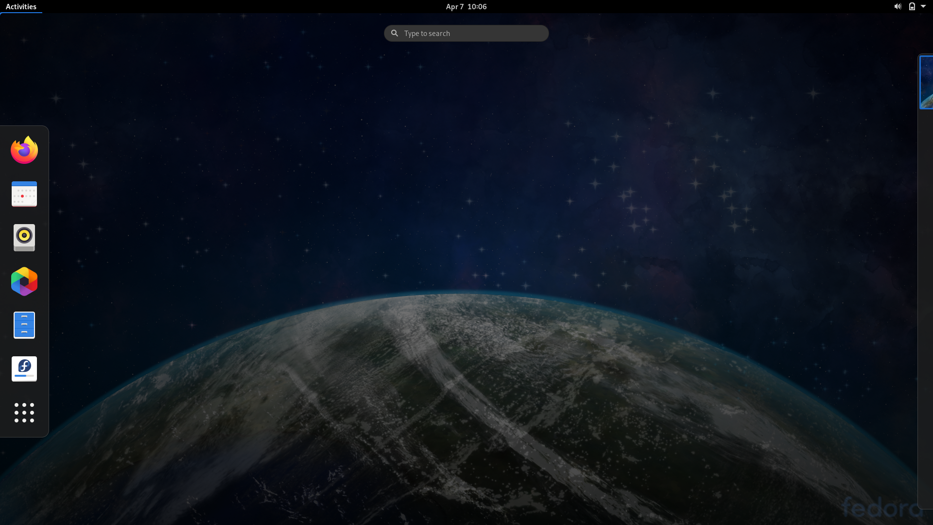Click the battery status icon
The width and height of the screenshot is (933, 525).
912,6
